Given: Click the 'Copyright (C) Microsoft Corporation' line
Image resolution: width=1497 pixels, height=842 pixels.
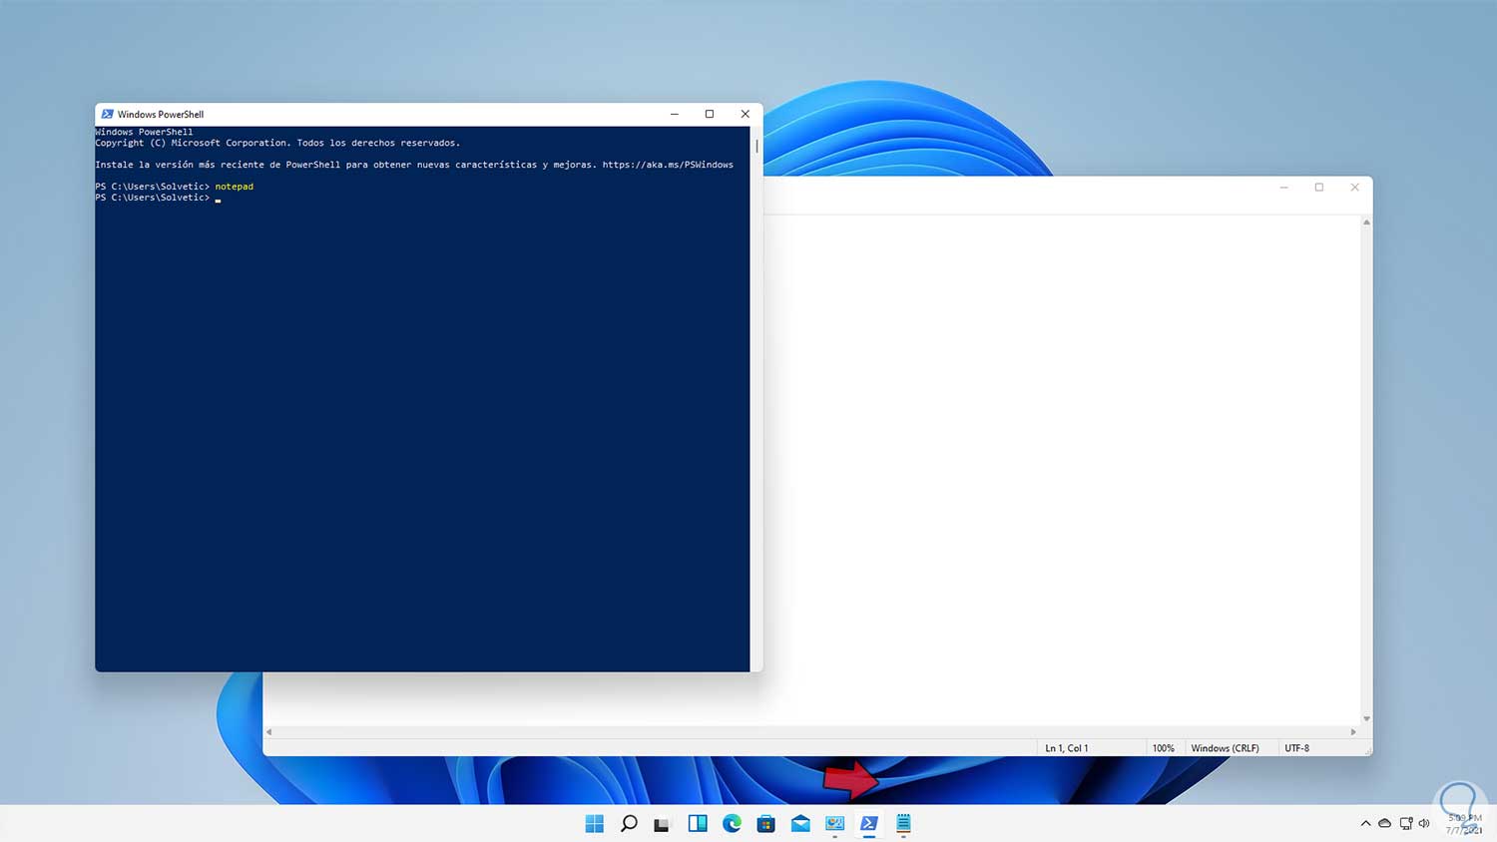Looking at the screenshot, I should pyautogui.click(x=277, y=143).
